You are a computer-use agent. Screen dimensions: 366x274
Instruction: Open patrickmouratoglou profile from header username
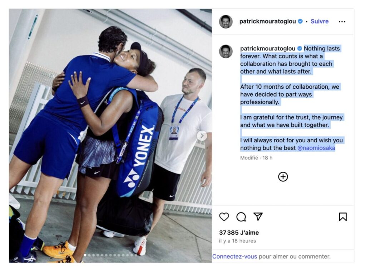(267, 21)
